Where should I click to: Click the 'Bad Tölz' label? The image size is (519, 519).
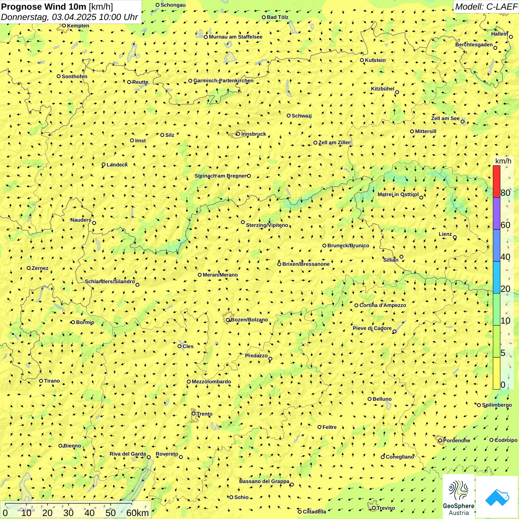pos(278,17)
